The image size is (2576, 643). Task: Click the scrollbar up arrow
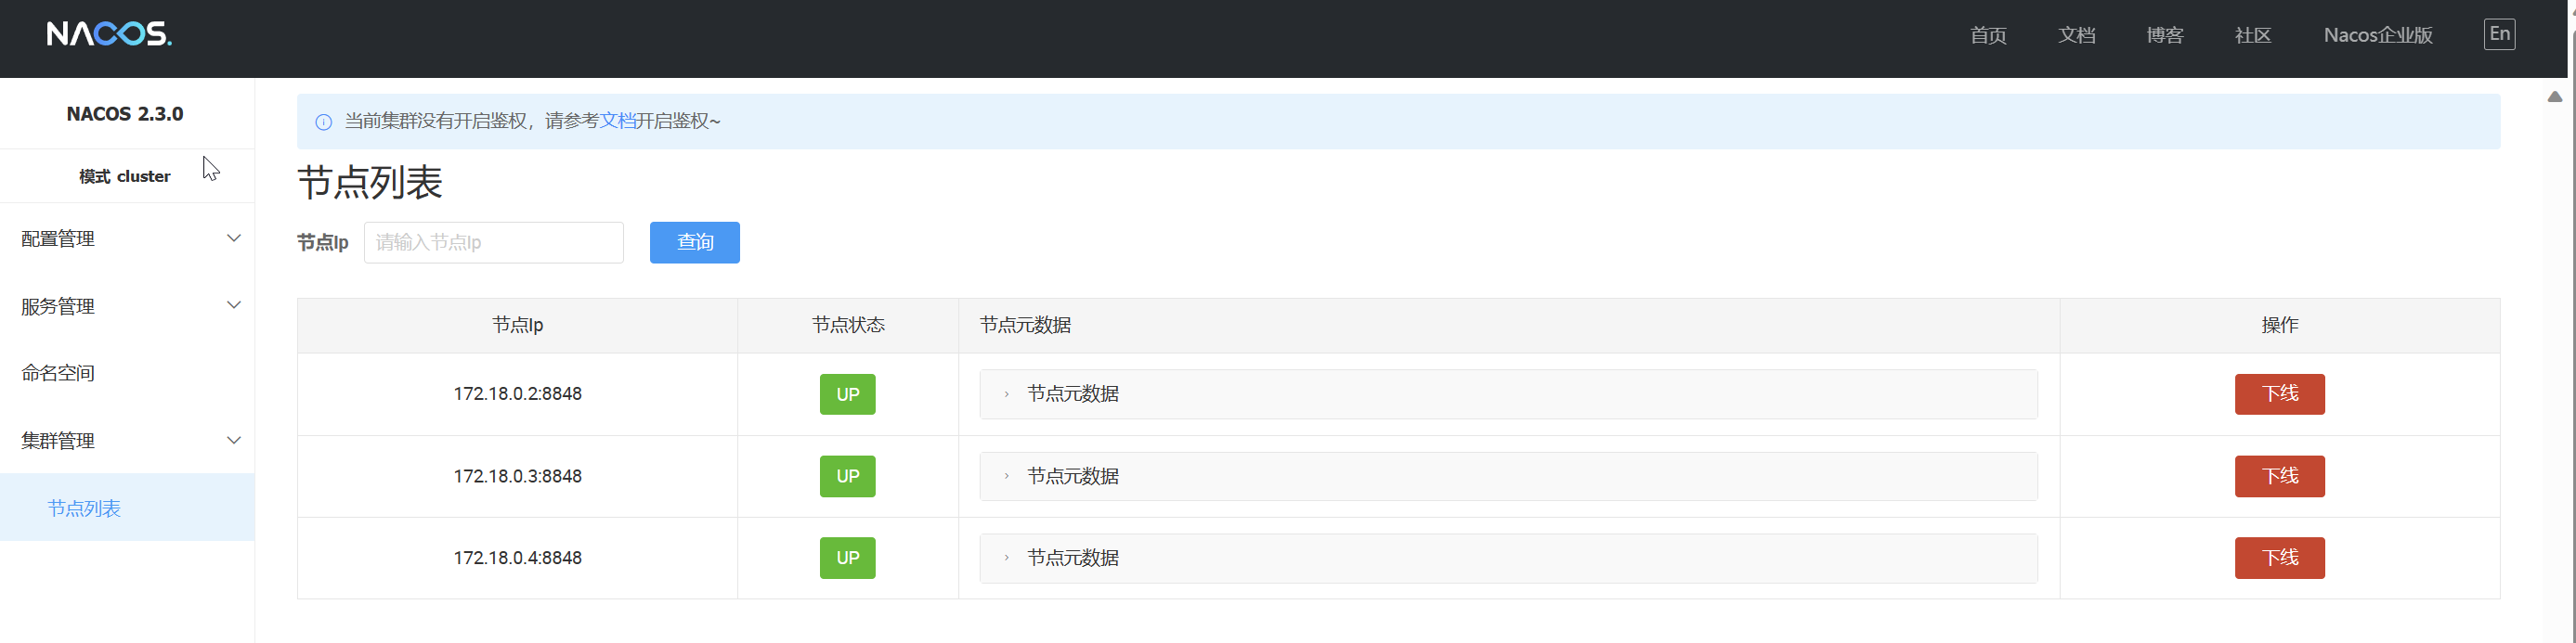click(x=2554, y=96)
